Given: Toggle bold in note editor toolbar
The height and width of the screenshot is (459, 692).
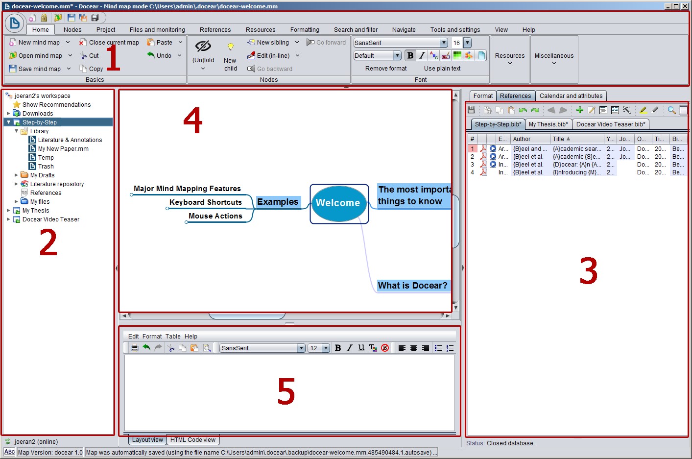Looking at the screenshot, I should (338, 348).
